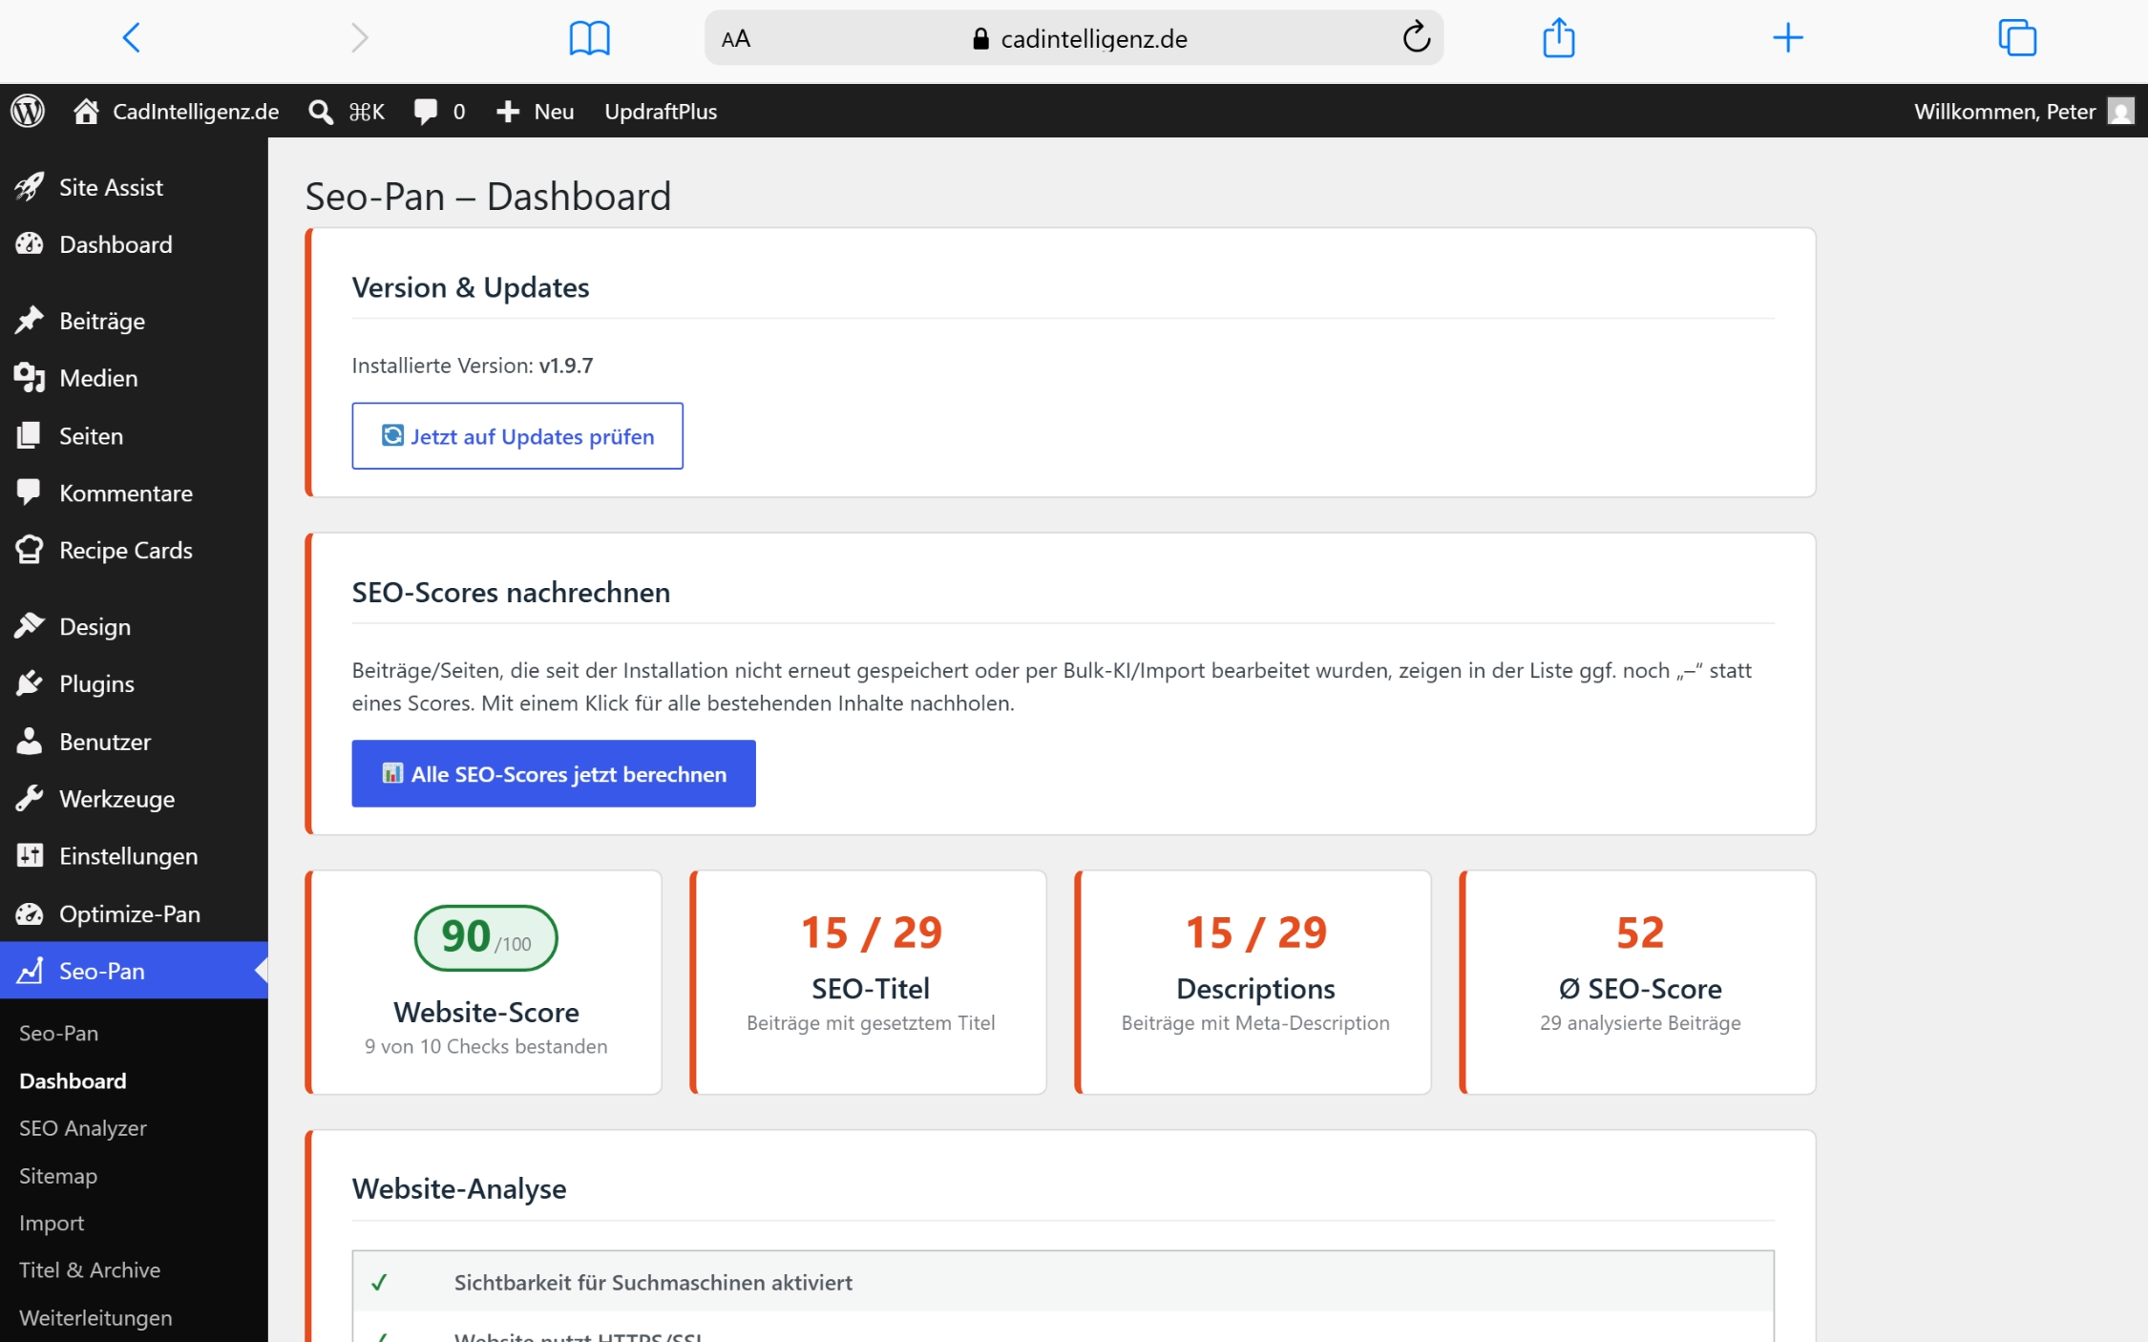This screenshot has width=2148, height=1342.
Task: Reload the page with the refresh icon
Action: [x=1416, y=38]
